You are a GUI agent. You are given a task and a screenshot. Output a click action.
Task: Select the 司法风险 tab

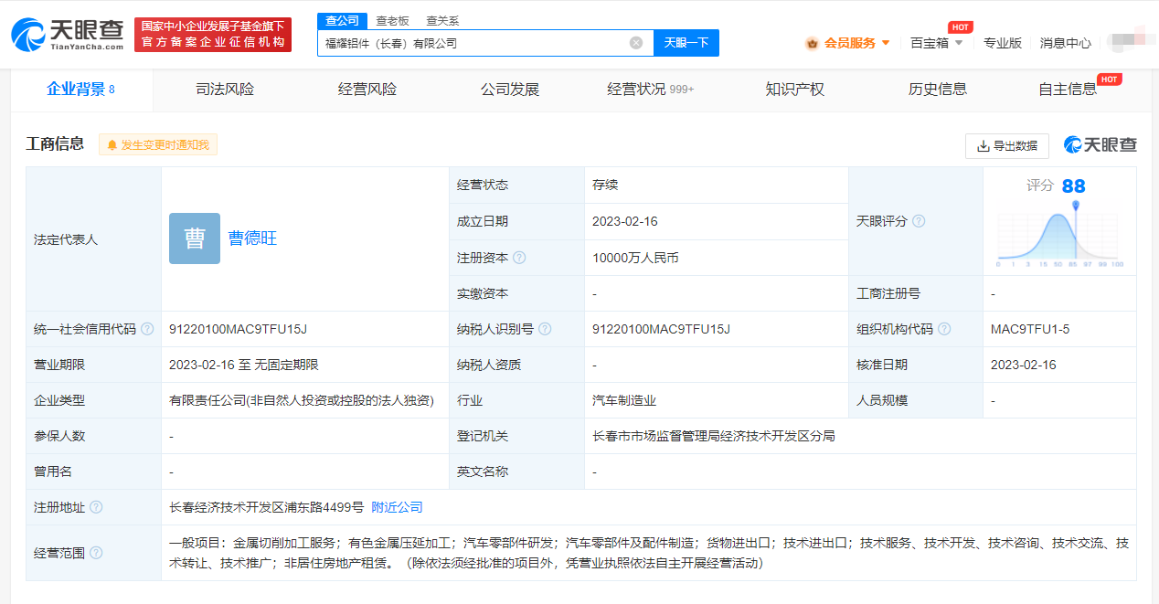pos(225,90)
